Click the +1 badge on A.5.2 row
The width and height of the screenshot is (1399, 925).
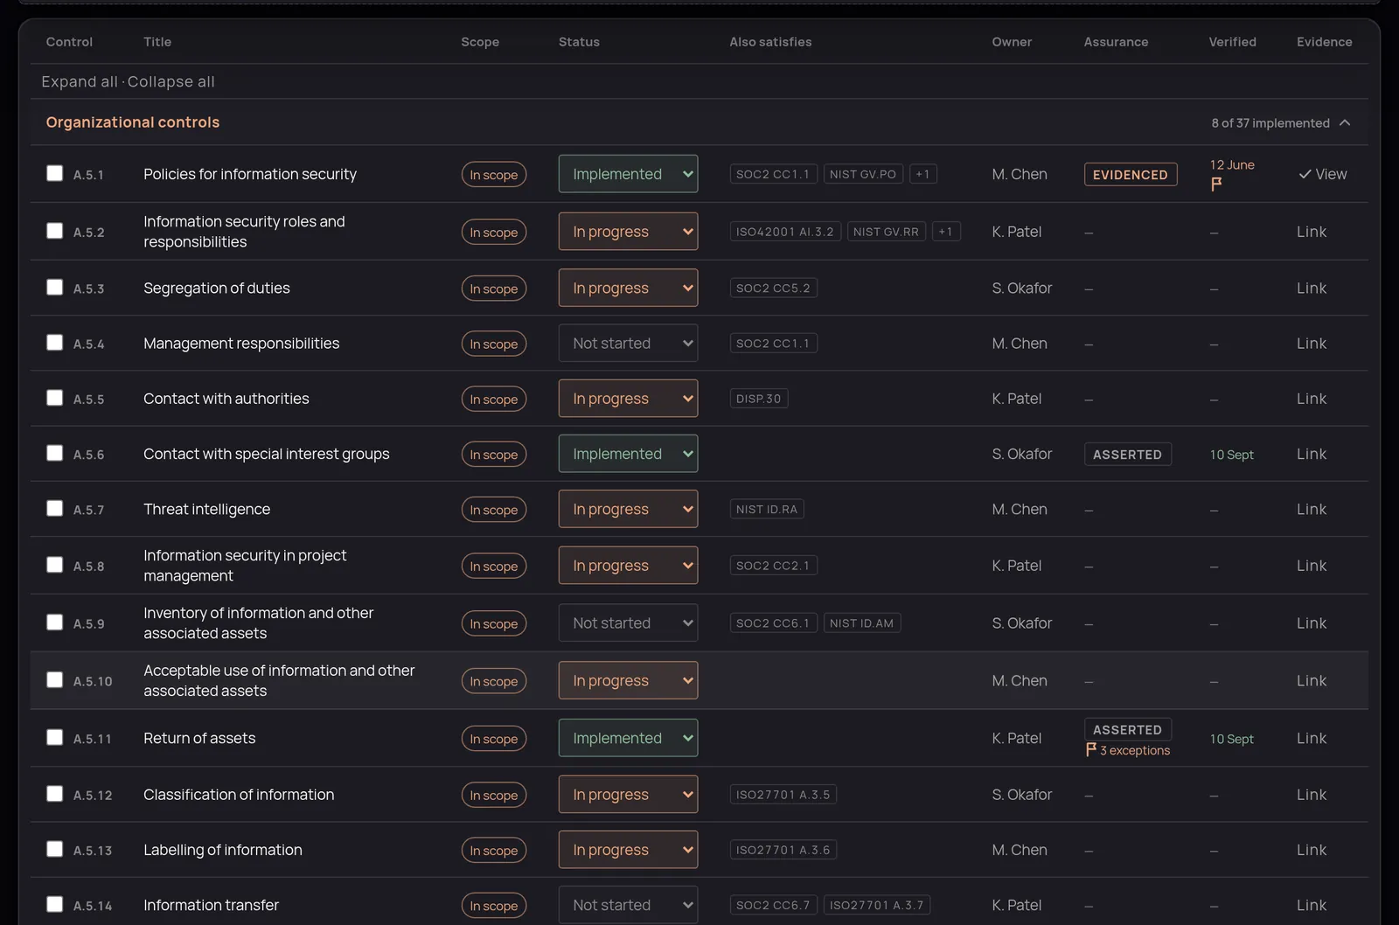point(946,232)
